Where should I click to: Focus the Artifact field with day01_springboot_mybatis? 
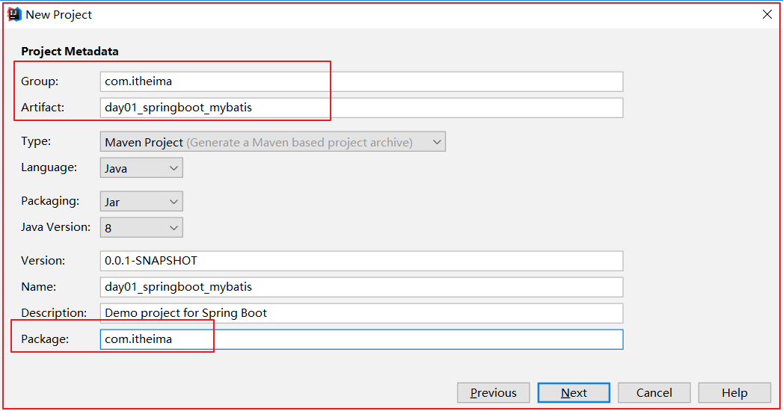(x=361, y=108)
